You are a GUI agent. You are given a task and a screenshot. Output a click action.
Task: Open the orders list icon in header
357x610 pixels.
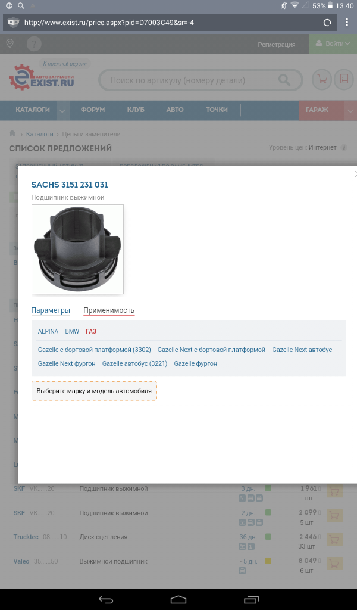click(x=344, y=80)
